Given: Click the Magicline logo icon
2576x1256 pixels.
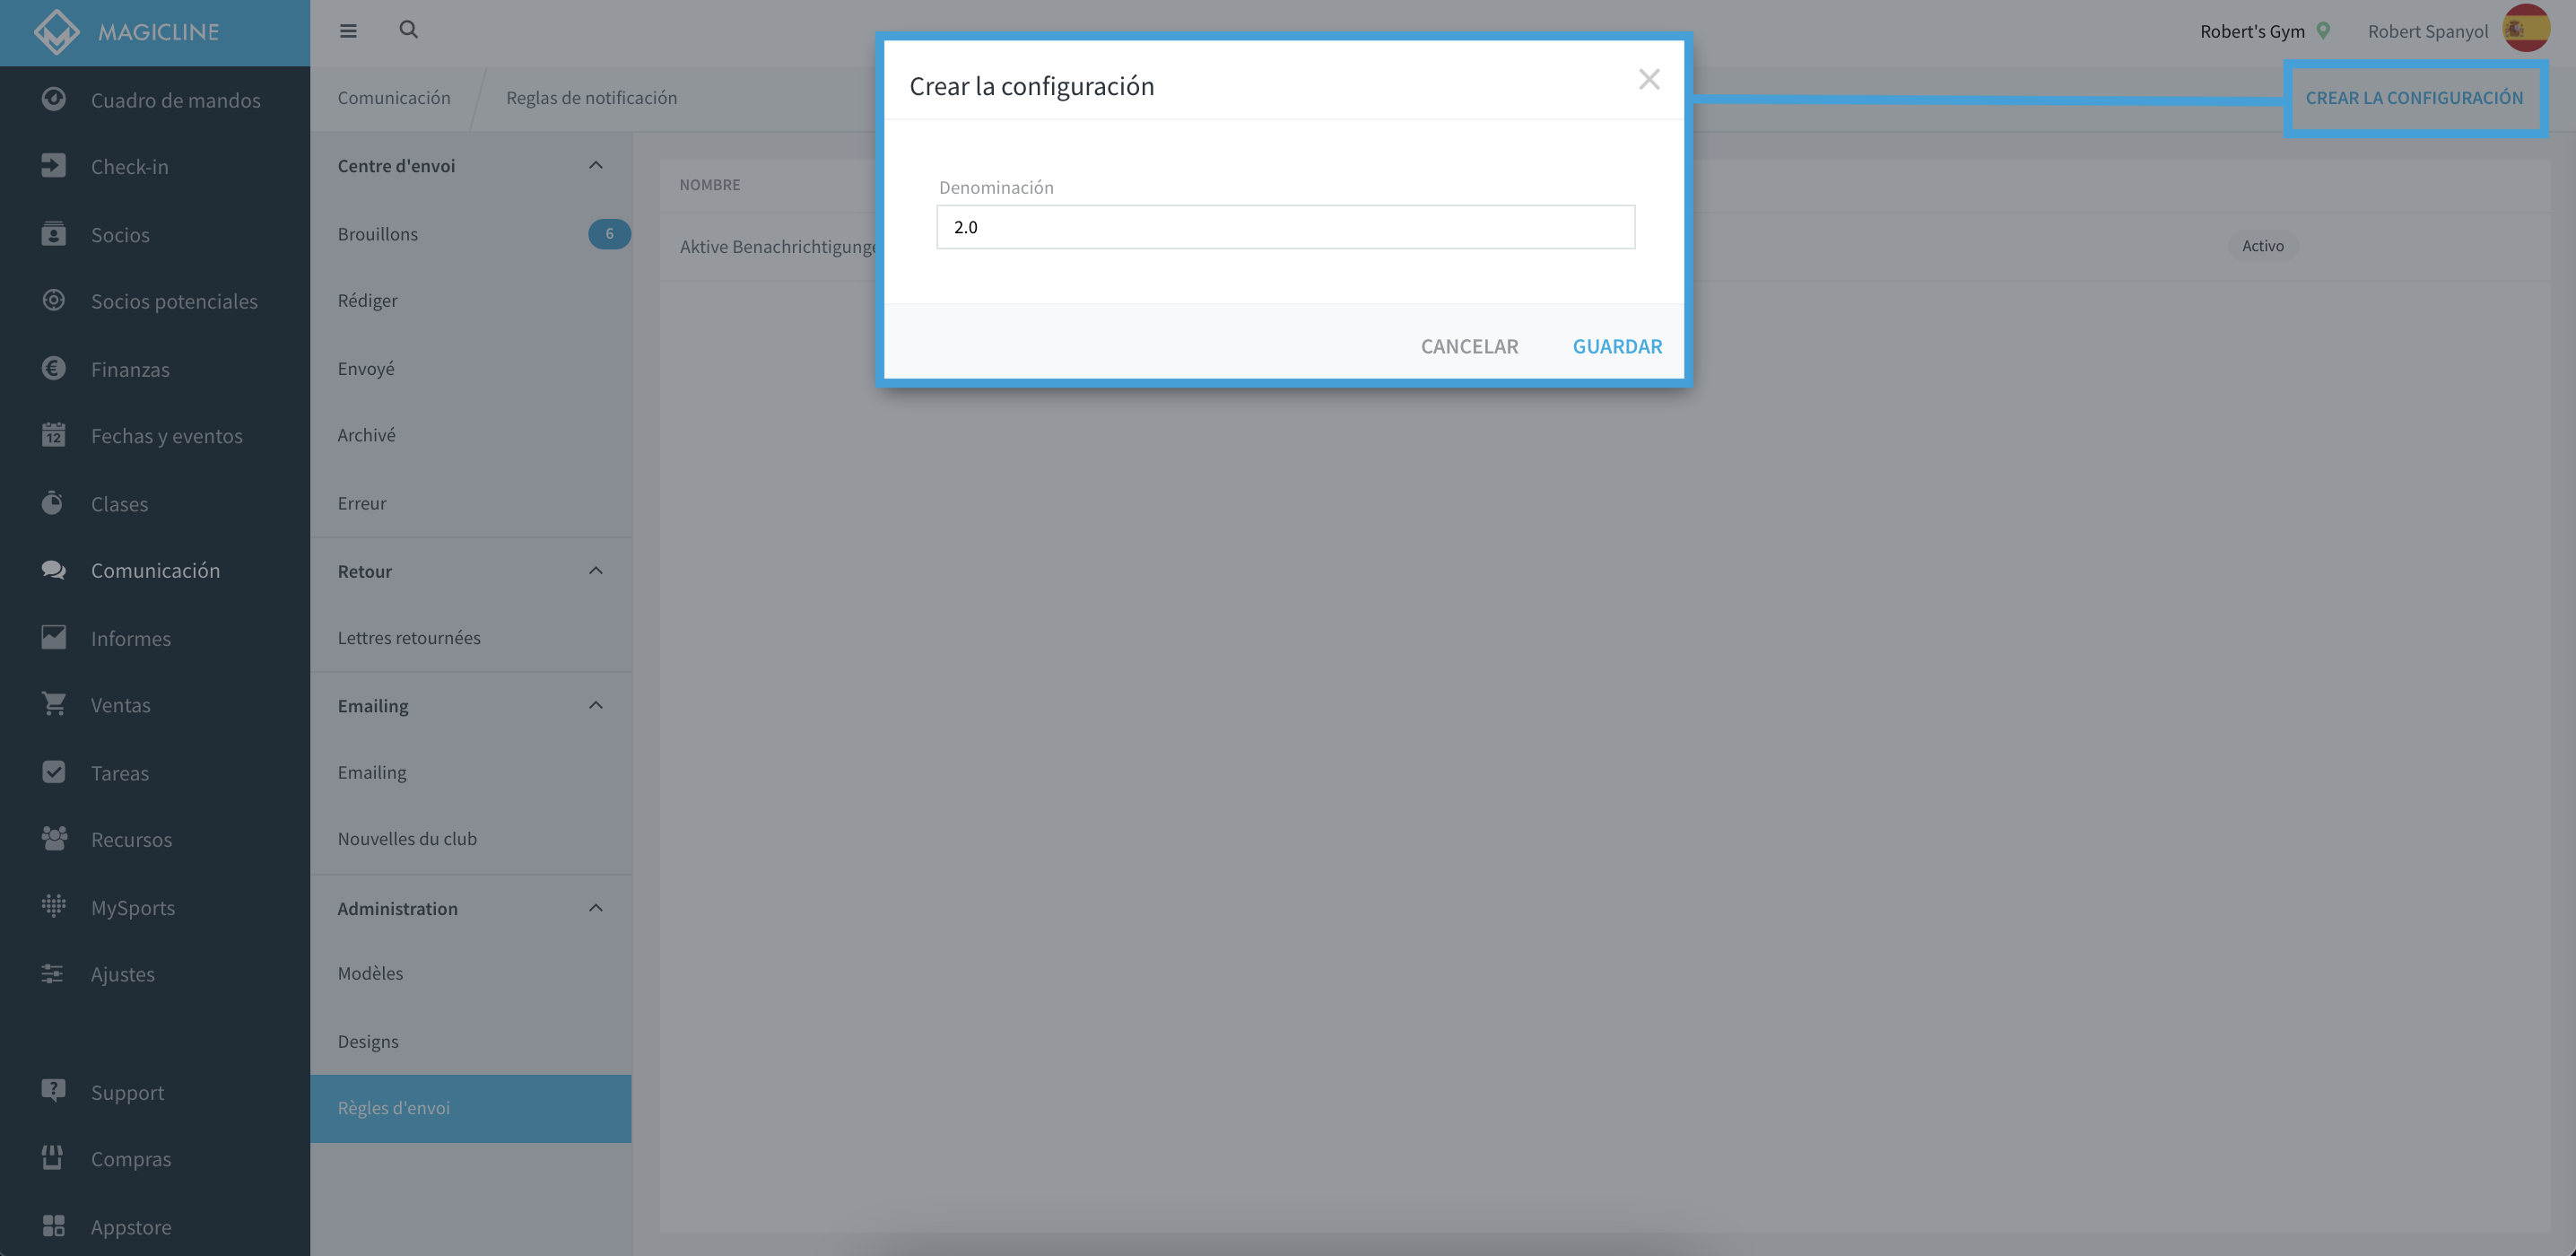Looking at the screenshot, I should (56, 32).
